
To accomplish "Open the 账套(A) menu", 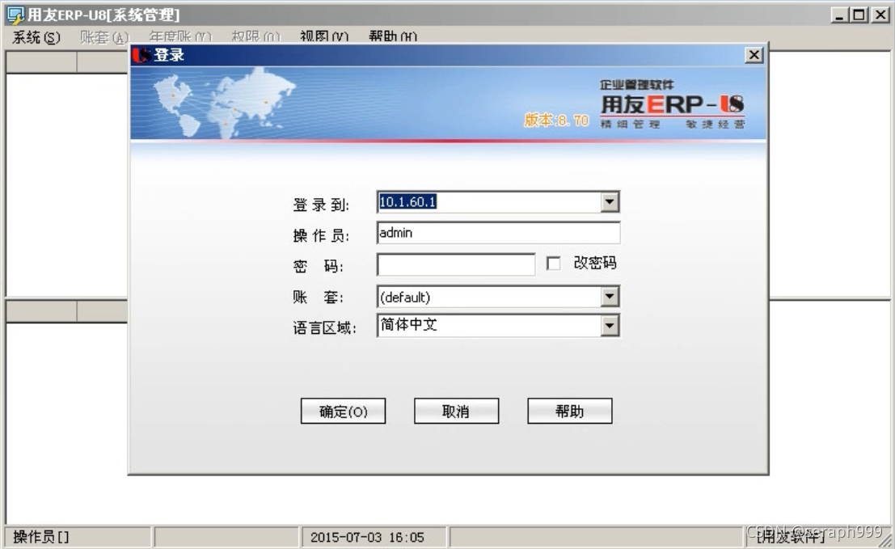I will [104, 38].
